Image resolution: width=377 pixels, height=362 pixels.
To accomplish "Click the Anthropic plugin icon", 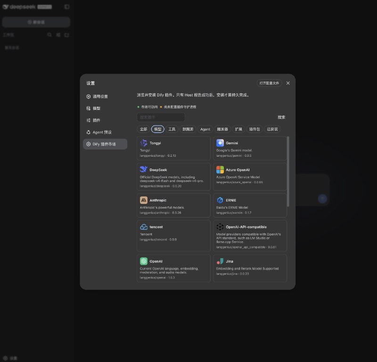I will 144,200.
